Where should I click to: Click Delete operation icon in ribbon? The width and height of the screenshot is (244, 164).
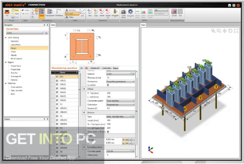[102, 13]
